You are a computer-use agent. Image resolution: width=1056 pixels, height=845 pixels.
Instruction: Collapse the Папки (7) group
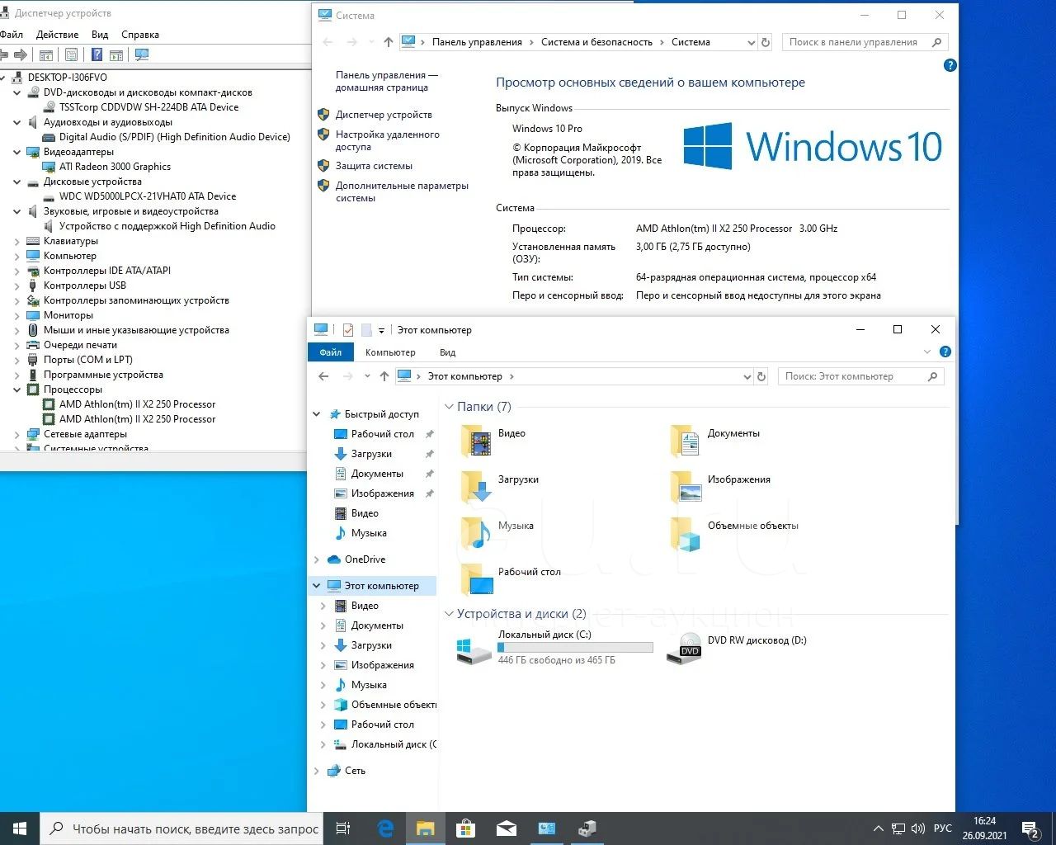click(x=450, y=407)
